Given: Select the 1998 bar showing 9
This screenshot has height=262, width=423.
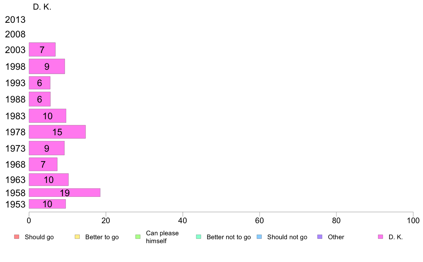Looking at the screenshot, I should 47,66.
